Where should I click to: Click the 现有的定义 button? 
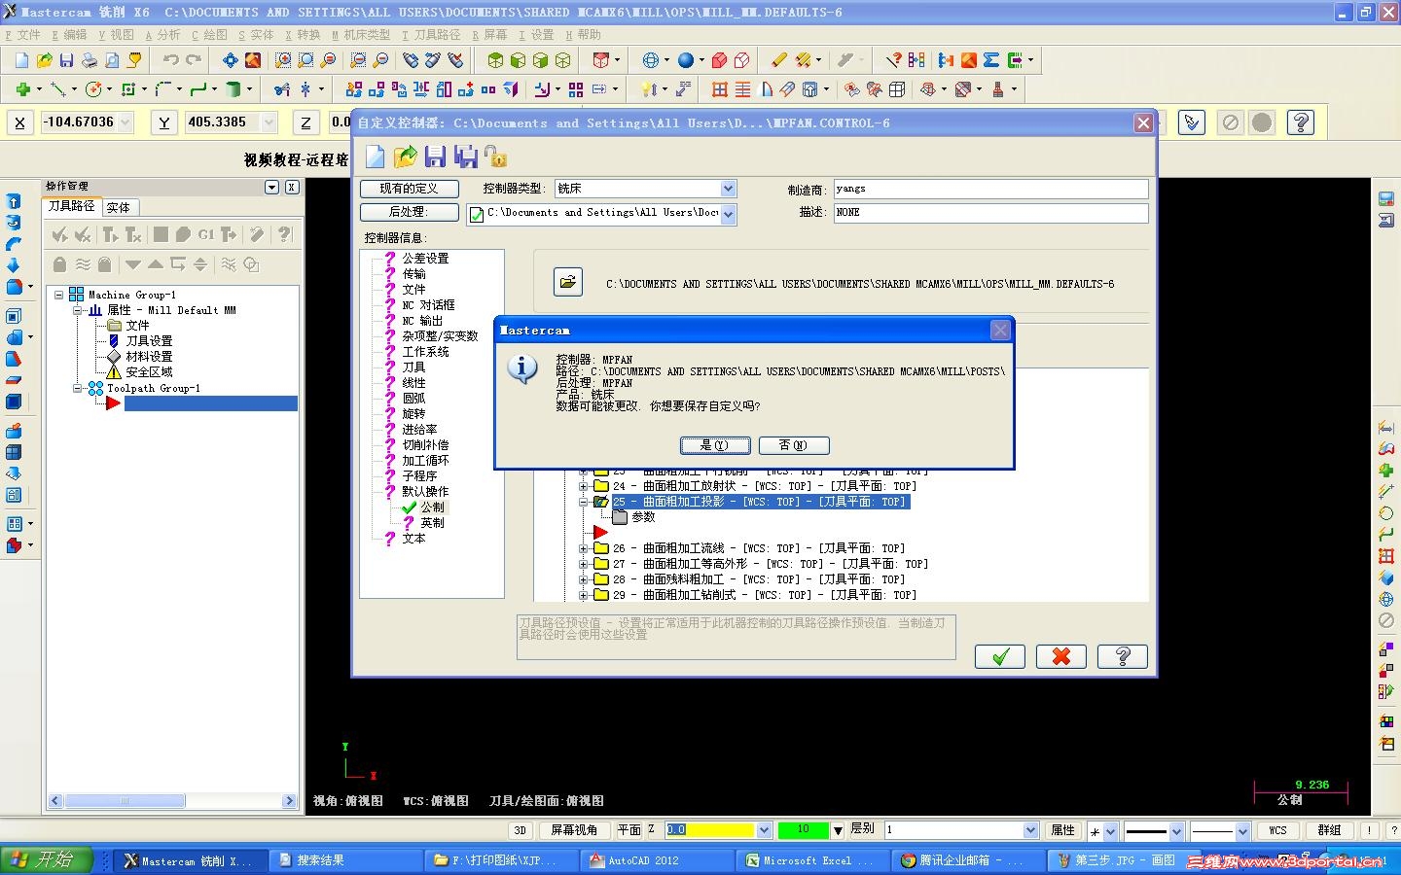pyautogui.click(x=409, y=189)
